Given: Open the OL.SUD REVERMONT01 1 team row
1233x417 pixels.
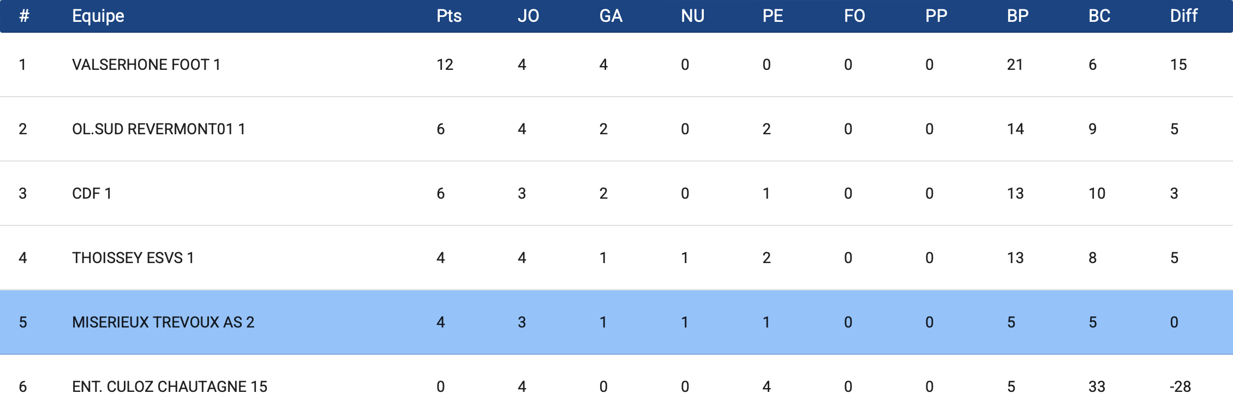Looking at the screenshot, I should click(158, 129).
